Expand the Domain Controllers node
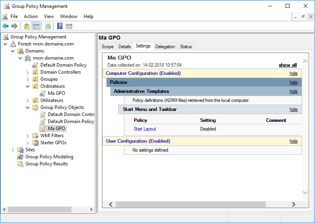The image size is (315, 223). 28,72
